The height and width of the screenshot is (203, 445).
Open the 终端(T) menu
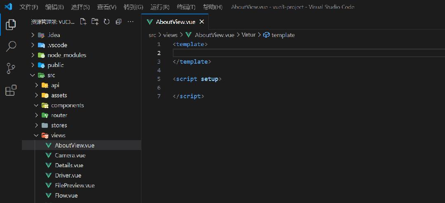click(186, 7)
